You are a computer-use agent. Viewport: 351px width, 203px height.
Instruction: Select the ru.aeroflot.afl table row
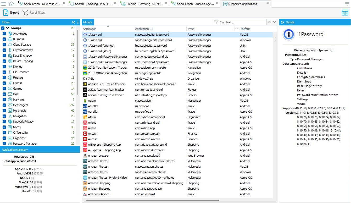coord(177,112)
